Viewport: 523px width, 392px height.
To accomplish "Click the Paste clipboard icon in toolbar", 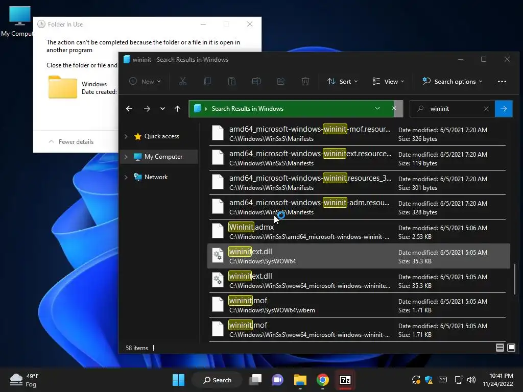I will coord(231,81).
